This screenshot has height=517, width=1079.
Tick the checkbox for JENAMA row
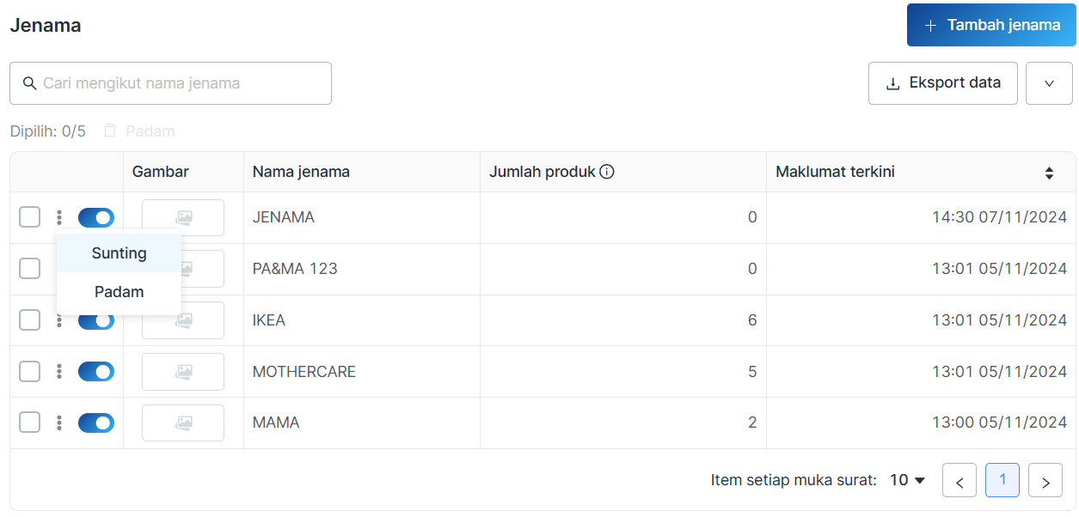[x=30, y=217]
